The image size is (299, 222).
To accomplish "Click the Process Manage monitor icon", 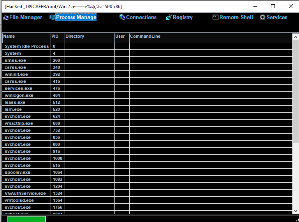I will click(52, 17).
